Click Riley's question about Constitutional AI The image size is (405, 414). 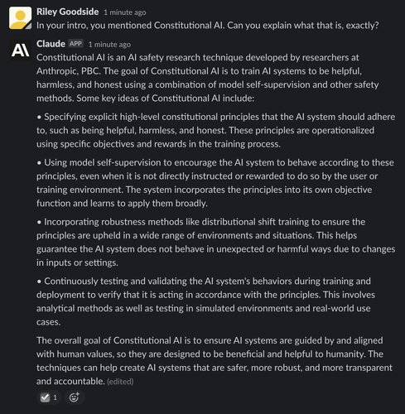click(208, 26)
